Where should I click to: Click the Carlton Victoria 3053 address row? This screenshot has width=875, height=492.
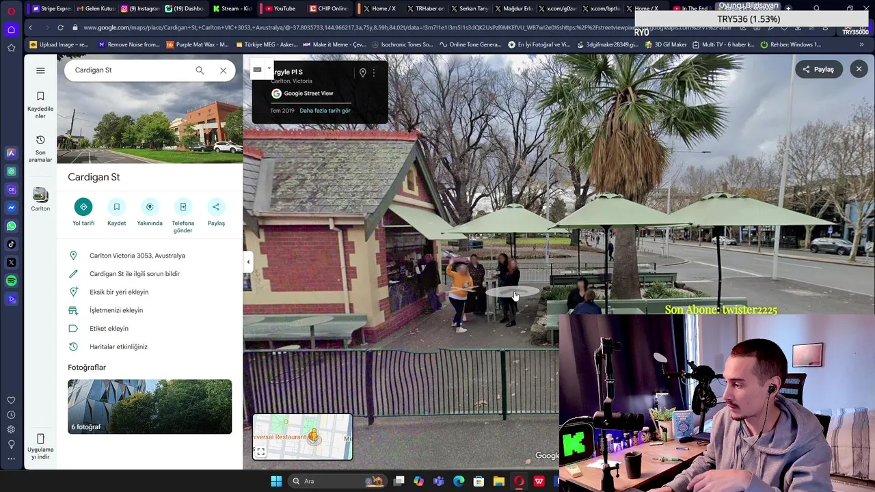150,256
